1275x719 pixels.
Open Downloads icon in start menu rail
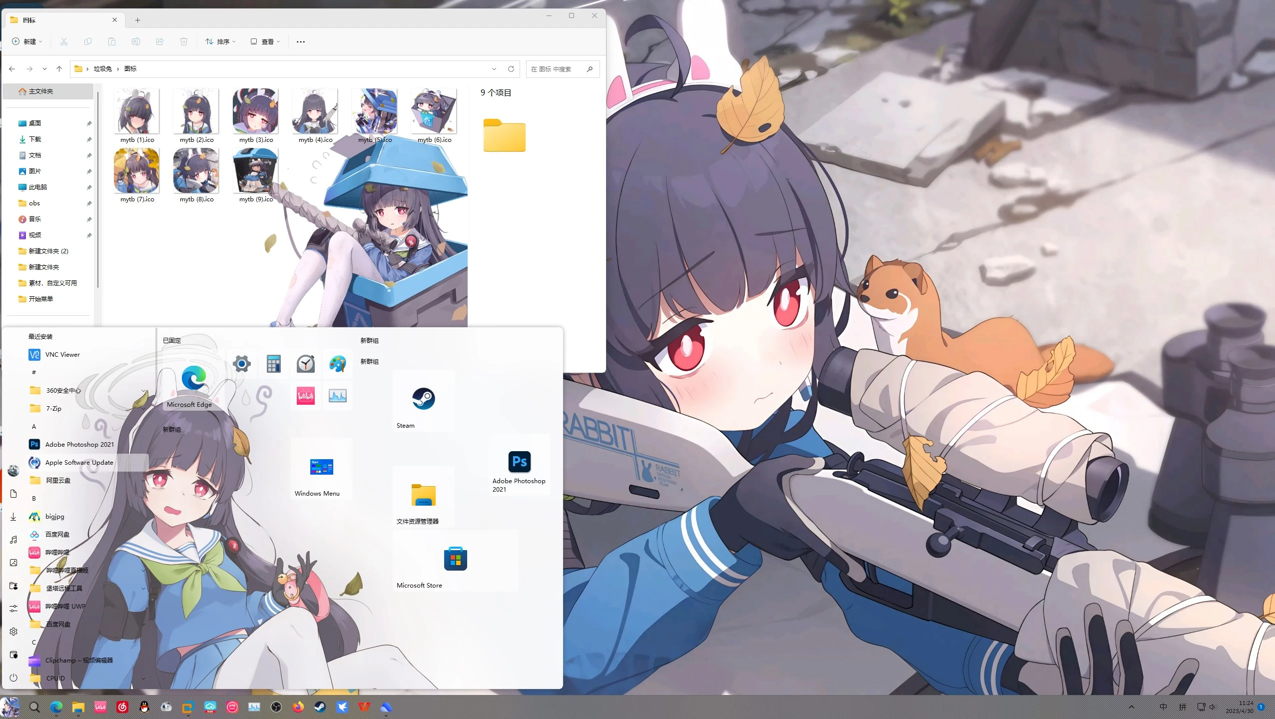13,517
